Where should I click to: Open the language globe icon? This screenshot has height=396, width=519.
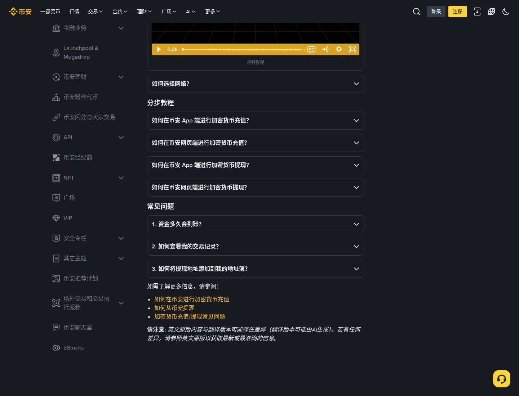(x=492, y=12)
